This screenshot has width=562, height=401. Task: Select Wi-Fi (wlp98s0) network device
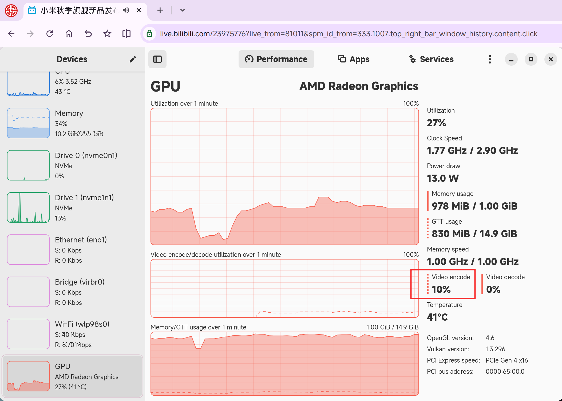(73, 334)
